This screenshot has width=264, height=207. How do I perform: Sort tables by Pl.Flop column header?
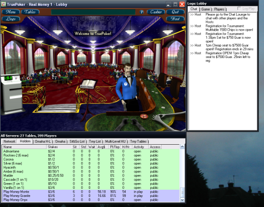115,147
